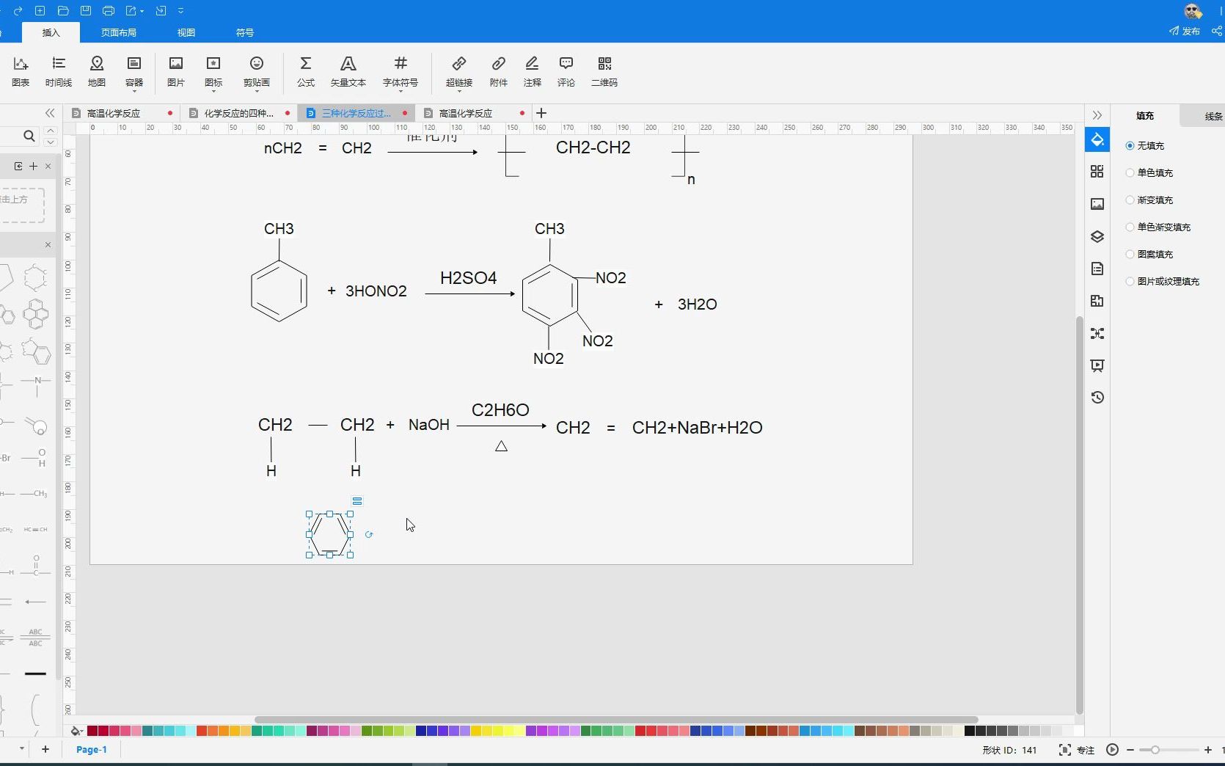Open the 图标 icon library
The image size is (1225, 766).
[x=213, y=73]
